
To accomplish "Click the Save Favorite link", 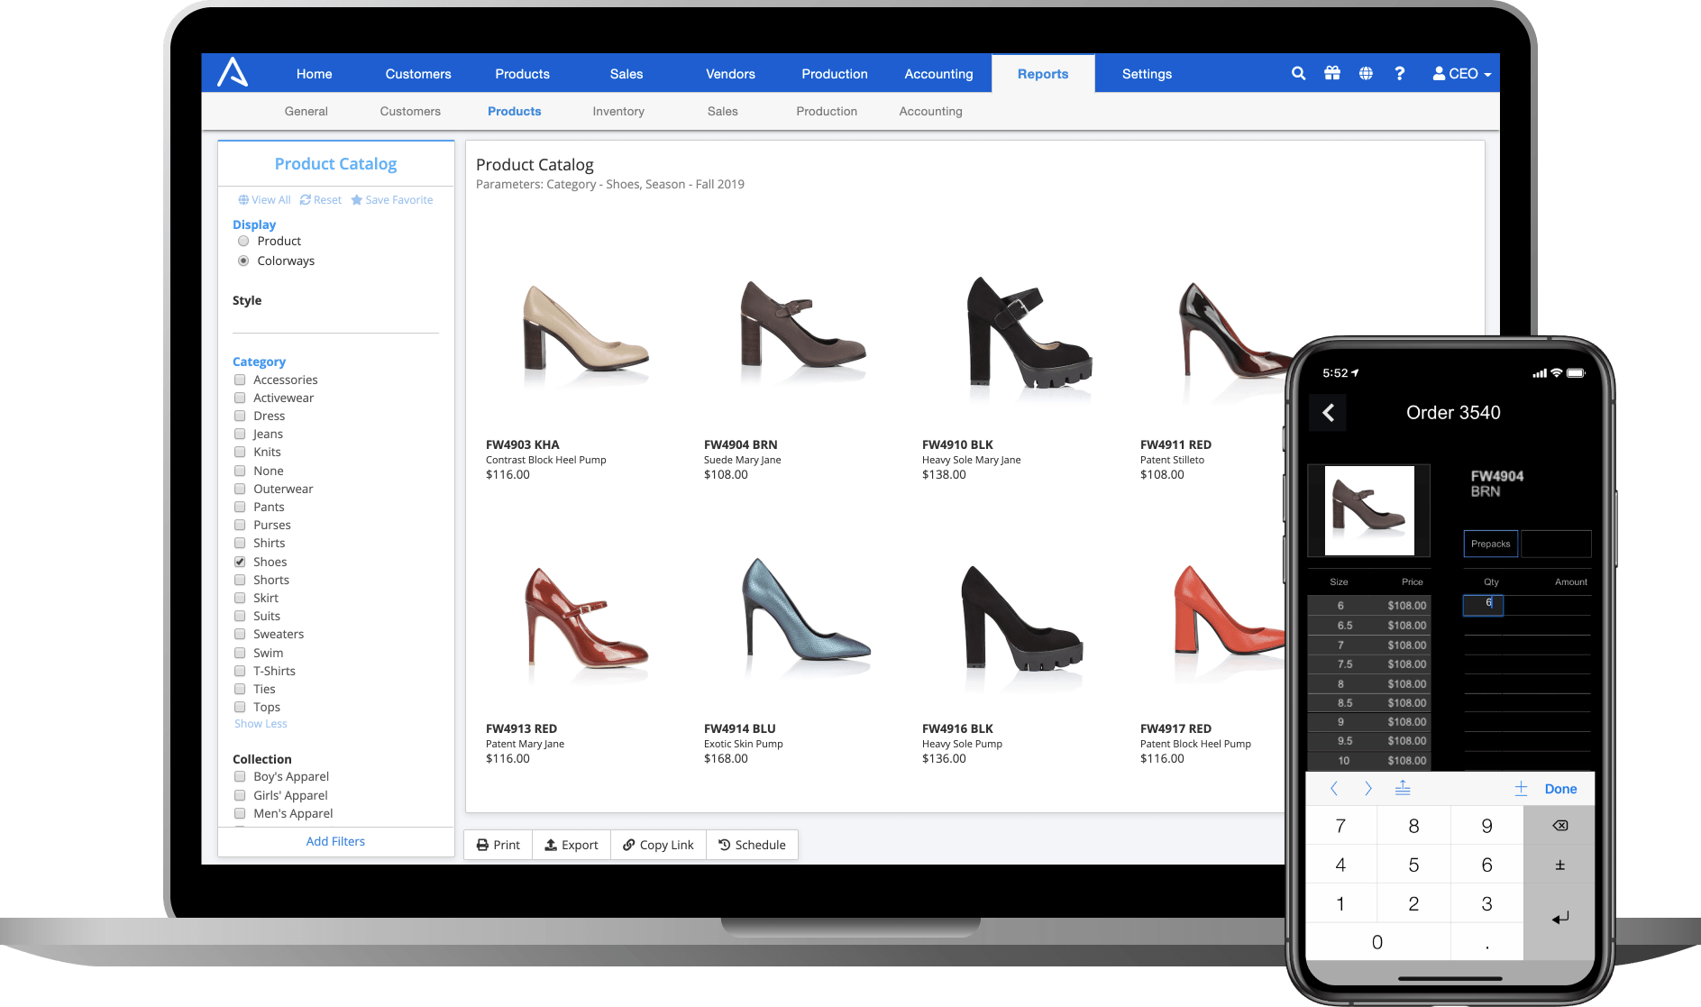I will 392,199.
